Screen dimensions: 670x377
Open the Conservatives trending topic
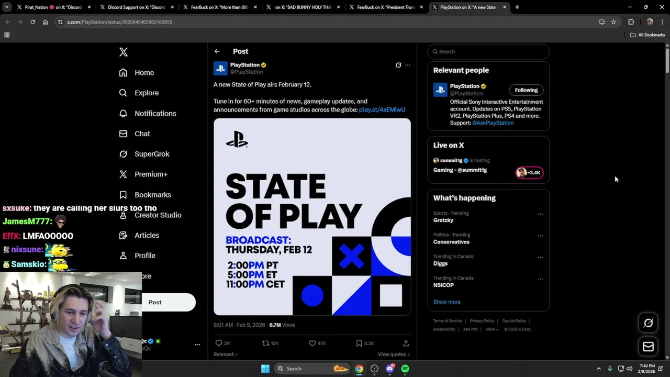pyautogui.click(x=451, y=242)
